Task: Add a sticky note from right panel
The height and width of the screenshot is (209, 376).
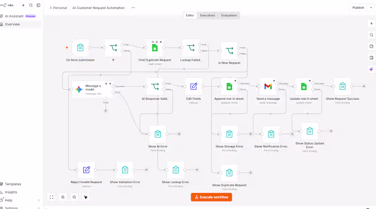Action: coord(371,46)
